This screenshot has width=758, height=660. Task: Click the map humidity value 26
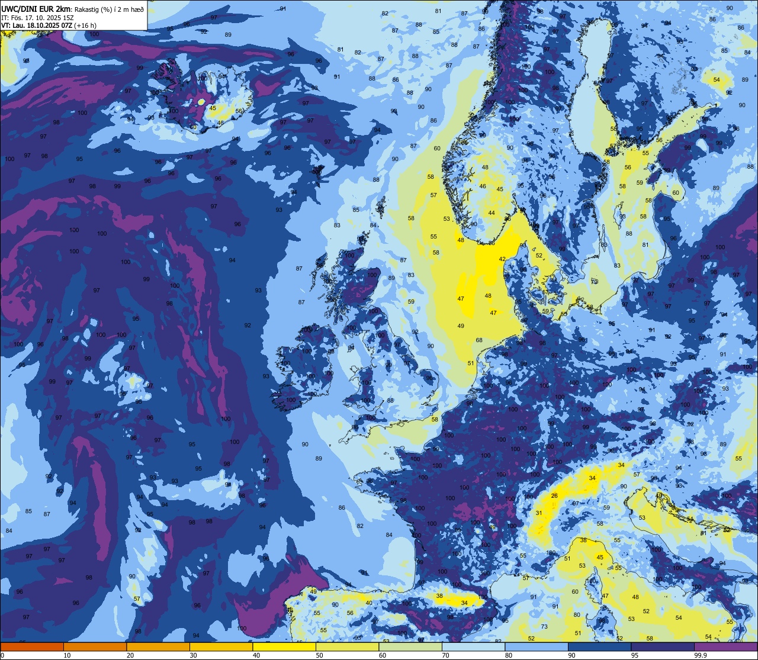coord(554,496)
